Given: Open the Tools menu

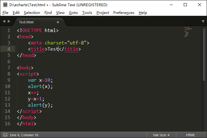Looking at the screenshot, I should pyautogui.click(x=87, y=13).
